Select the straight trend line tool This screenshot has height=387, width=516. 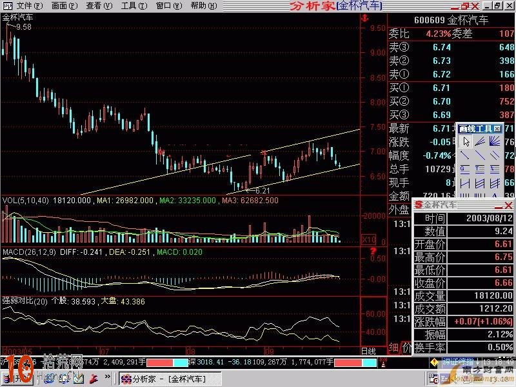coord(480,155)
